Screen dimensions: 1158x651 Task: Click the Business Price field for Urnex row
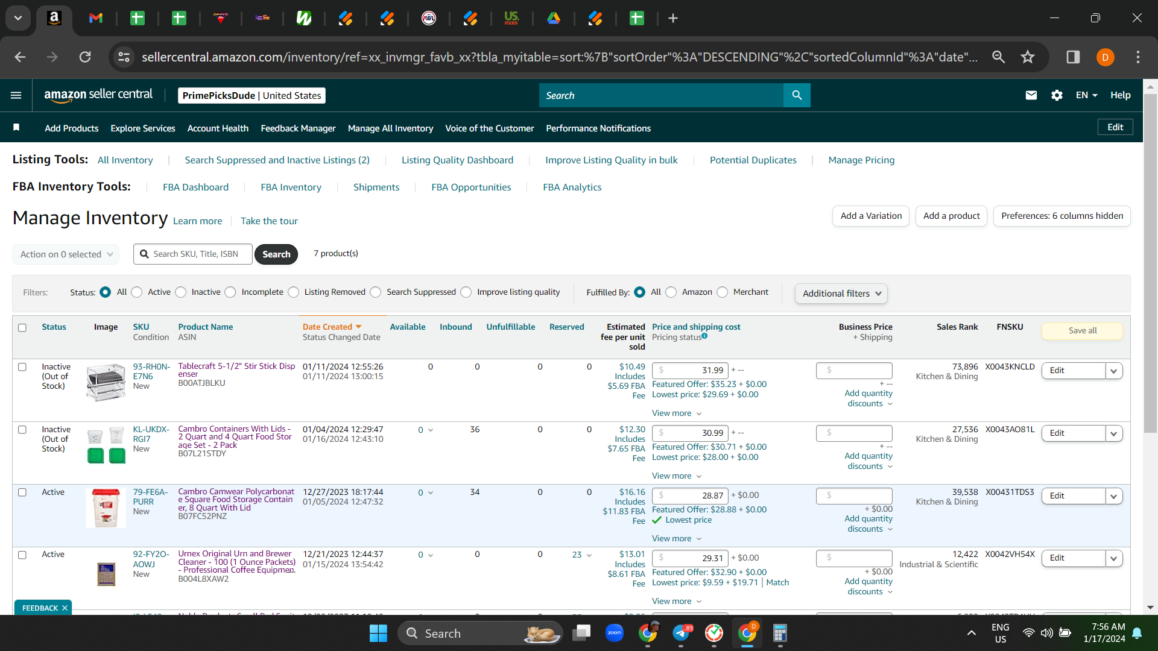pyautogui.click(x=854, y=558)
